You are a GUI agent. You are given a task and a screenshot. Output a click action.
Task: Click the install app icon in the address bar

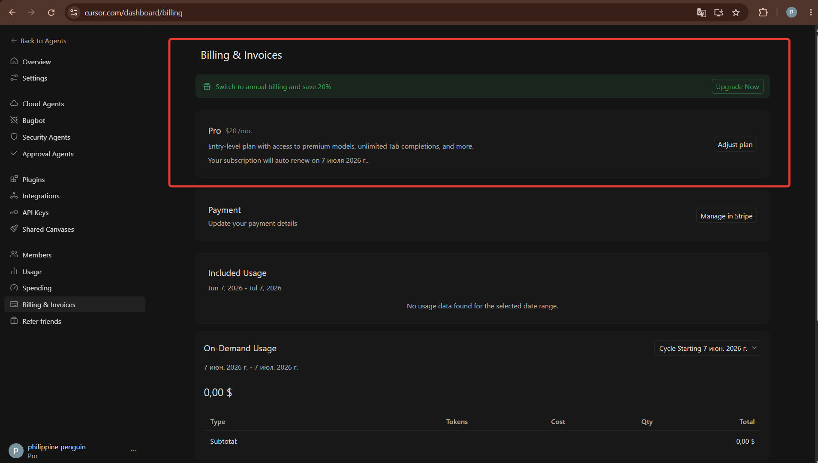(x=719, y=12)
